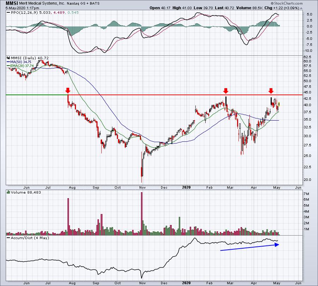Click the Last 40.72 value in the header
This screenshot has width=318, height=286.
tap(224, 8)
